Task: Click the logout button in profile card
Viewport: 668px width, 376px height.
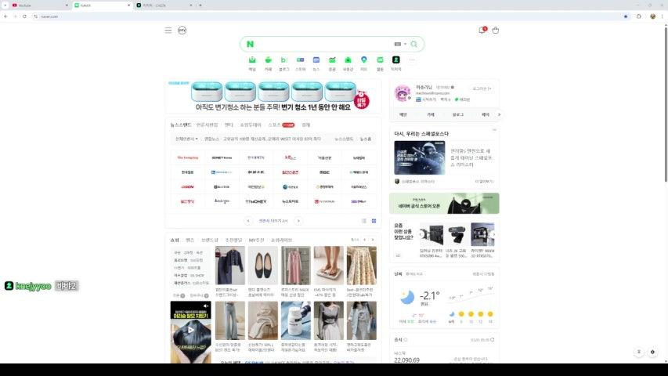Action: [482, 89]
